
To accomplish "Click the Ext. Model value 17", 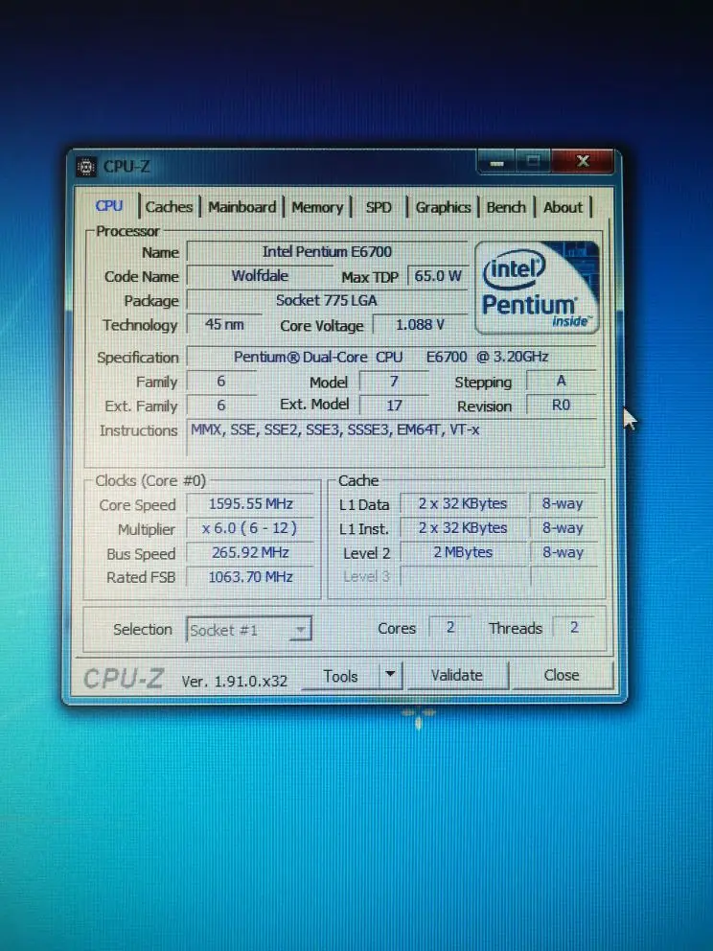I will 394,406.
